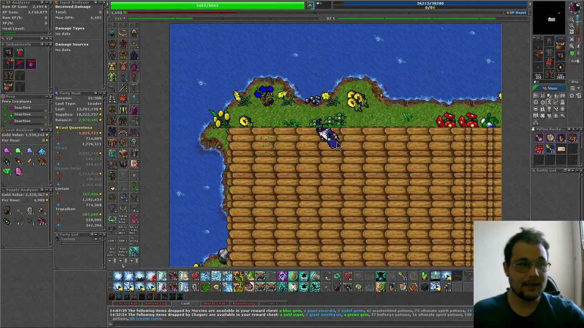
Task: Click the Balance value 2,978,401
Action: coord(88,120)
